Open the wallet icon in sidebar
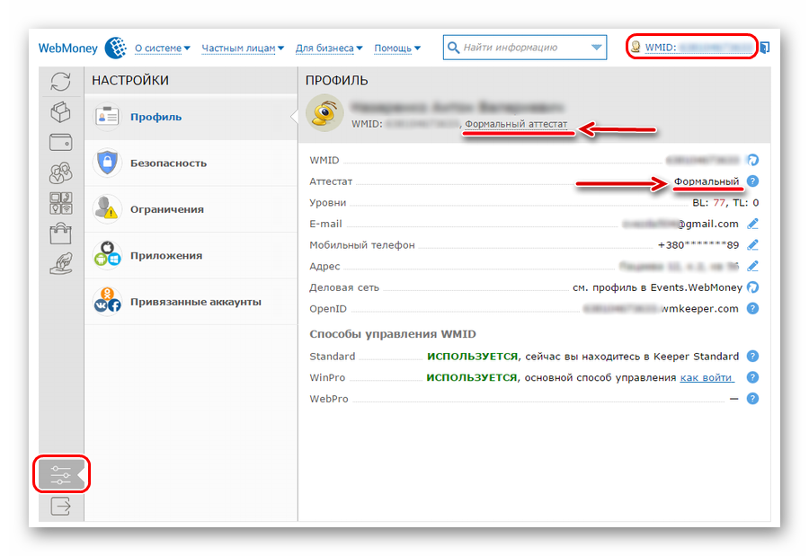The width and height of the screenshot is (809, 556). (60, 142)
